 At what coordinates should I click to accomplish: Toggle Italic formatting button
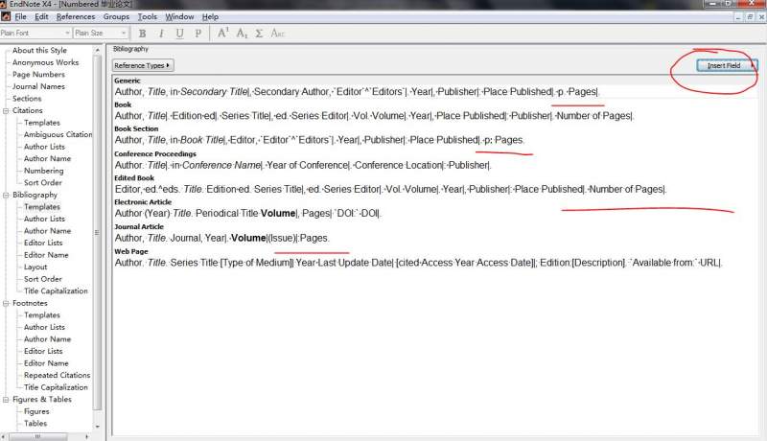click(161, 34)
